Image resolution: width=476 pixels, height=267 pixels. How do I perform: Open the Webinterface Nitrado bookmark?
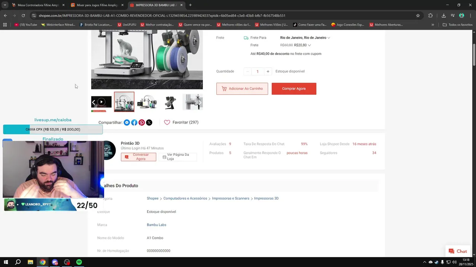[58, 25]
